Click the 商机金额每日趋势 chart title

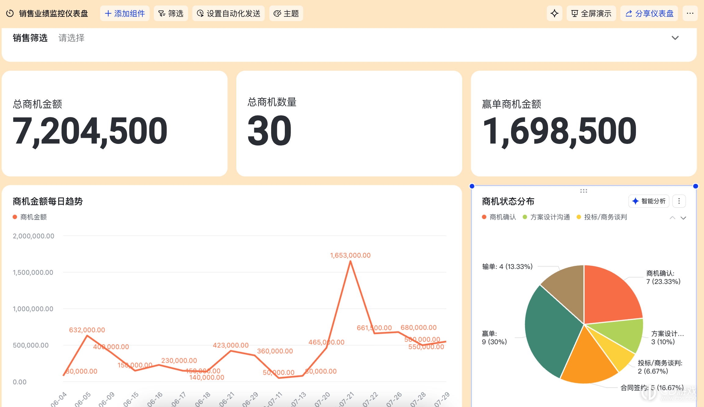pyautogui.click(x=48, y=201)
